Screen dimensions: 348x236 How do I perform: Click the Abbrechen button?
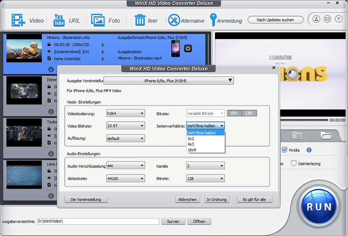pos(187,199)
